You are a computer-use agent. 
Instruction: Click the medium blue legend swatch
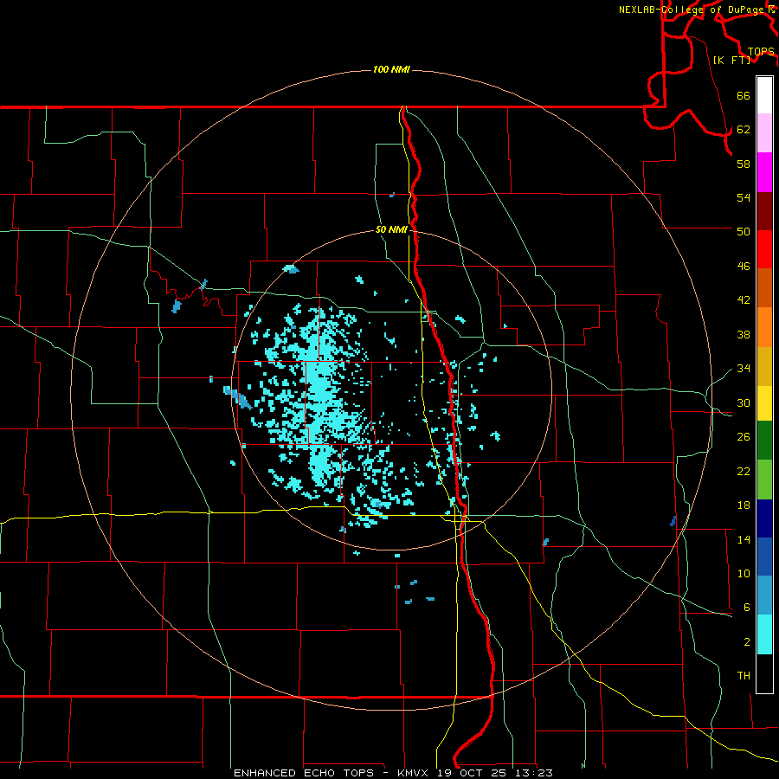tap(764, 557)
